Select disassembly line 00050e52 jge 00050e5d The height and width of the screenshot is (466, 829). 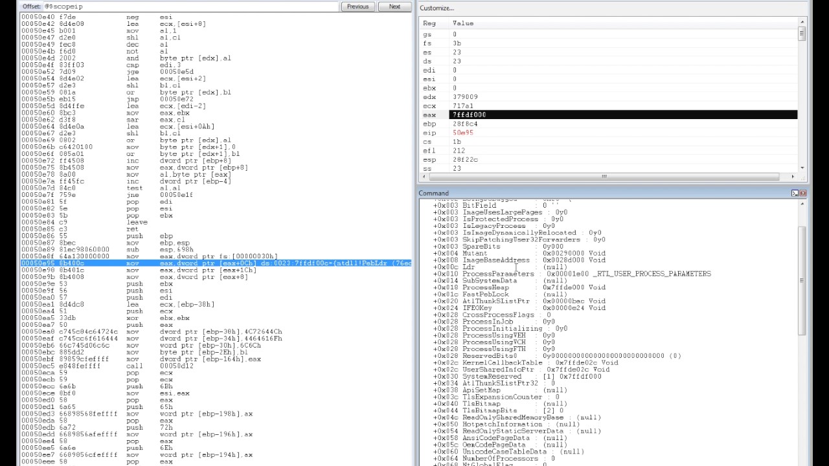tap(107, 72)
